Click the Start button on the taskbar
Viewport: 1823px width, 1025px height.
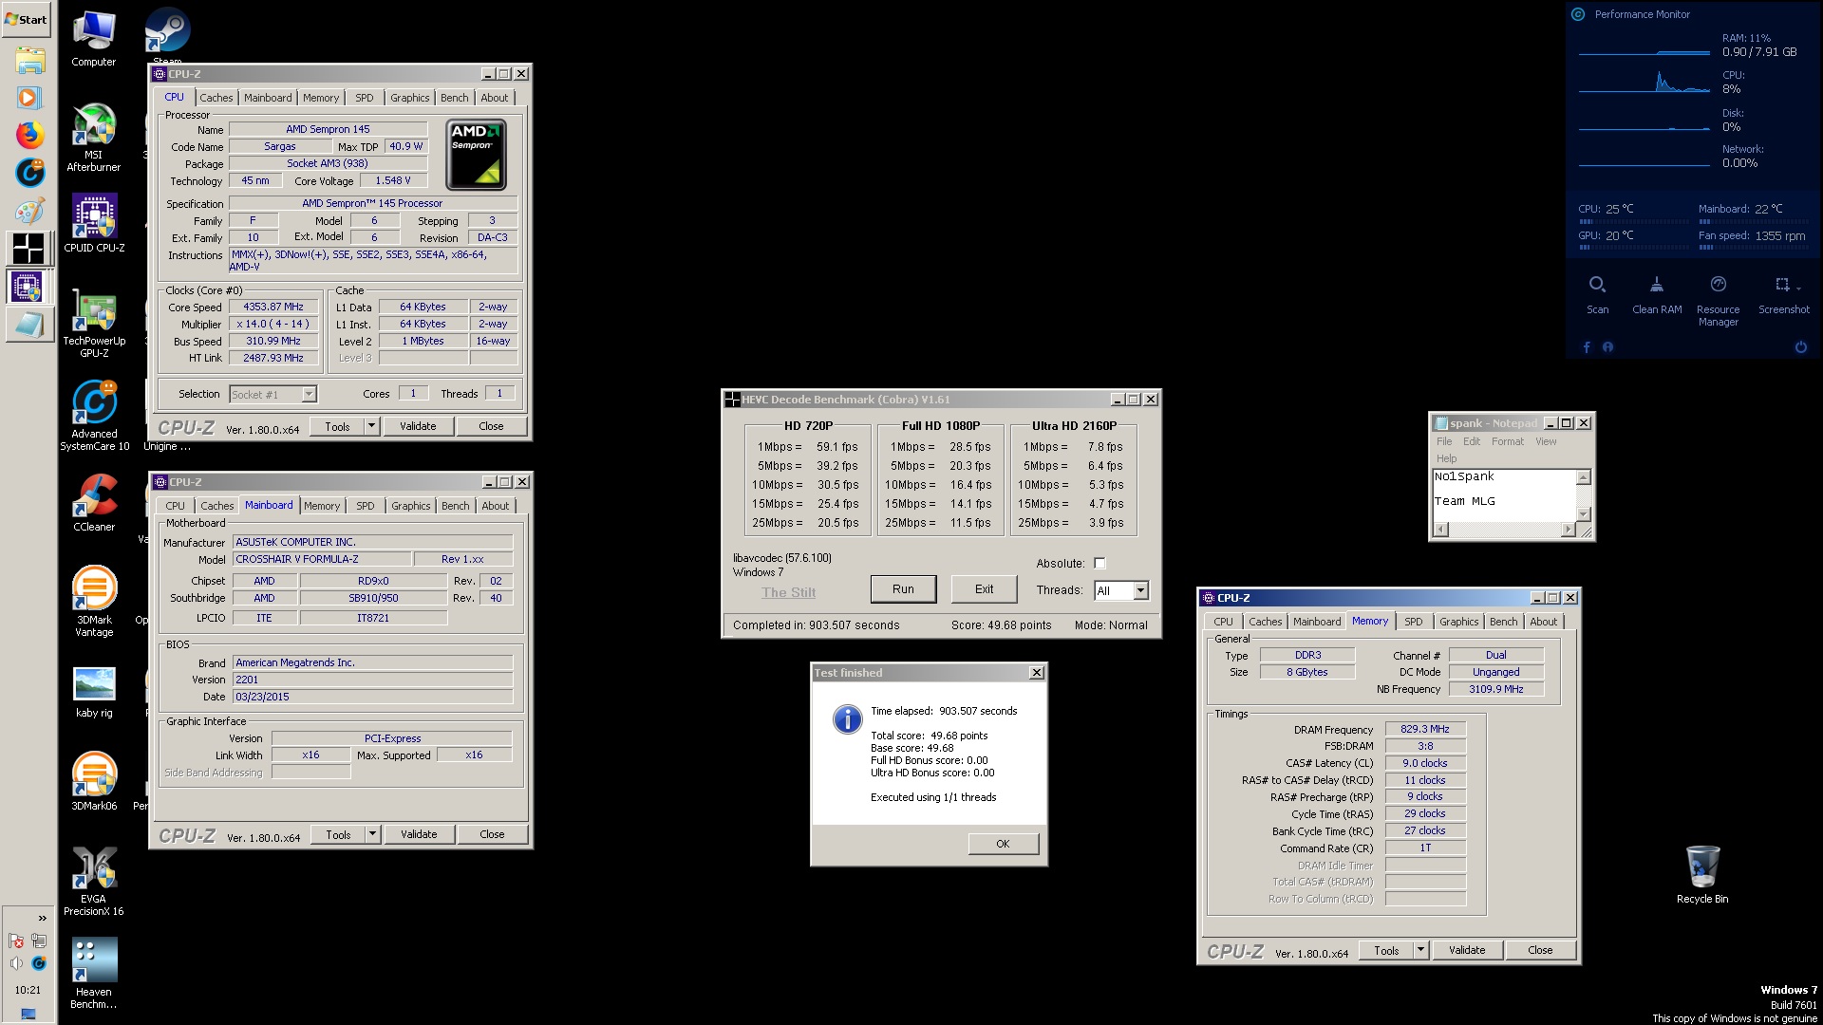tap(27, 19)
